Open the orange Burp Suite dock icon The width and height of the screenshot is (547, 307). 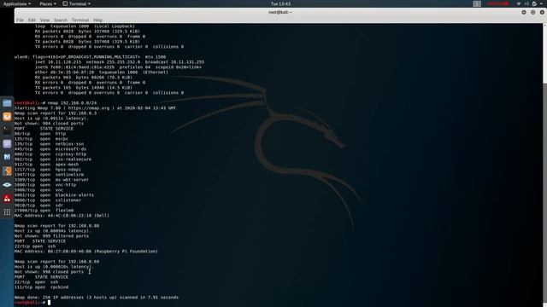(x=7, y=171)
